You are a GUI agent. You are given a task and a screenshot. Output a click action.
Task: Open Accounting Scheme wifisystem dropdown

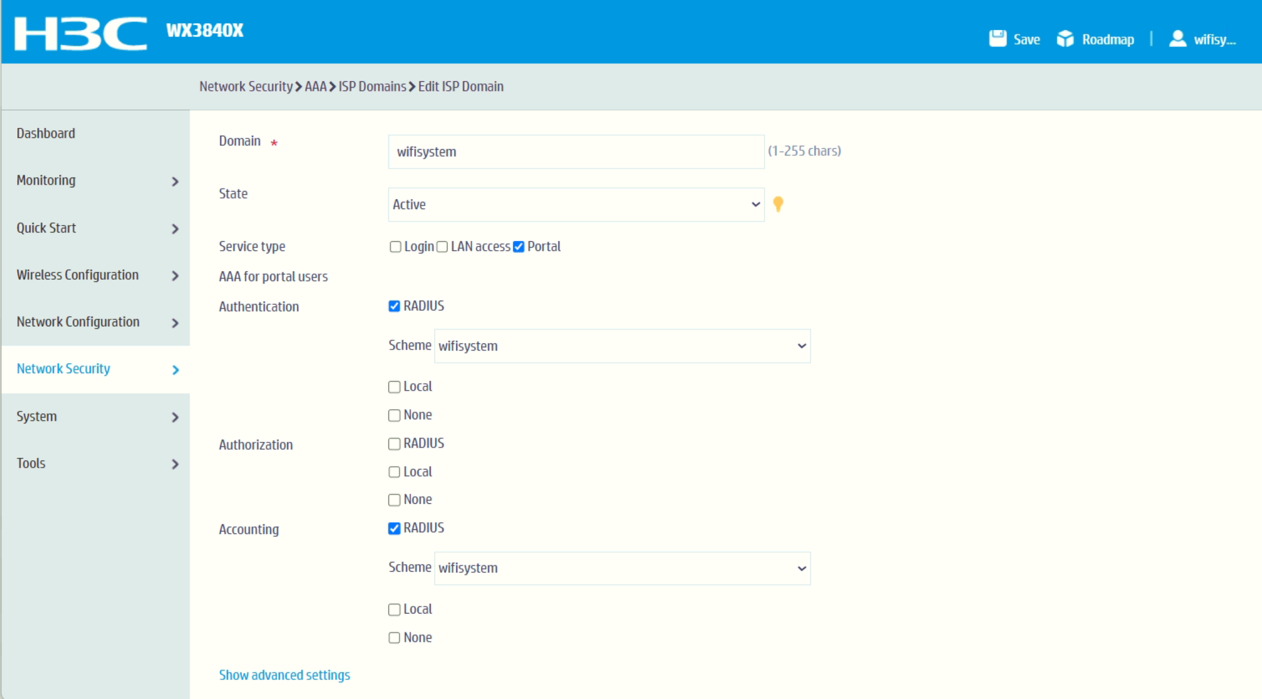(x=622, y=568)
